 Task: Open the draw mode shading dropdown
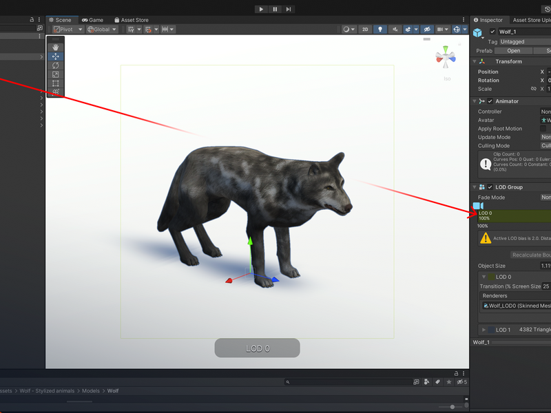[349, 30]
